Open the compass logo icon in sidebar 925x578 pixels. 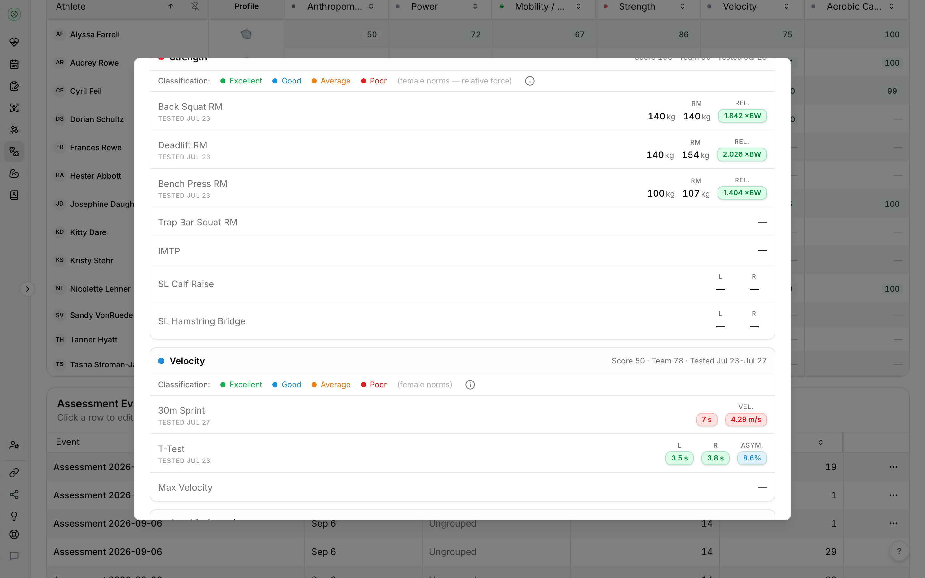tap(14, 14)
